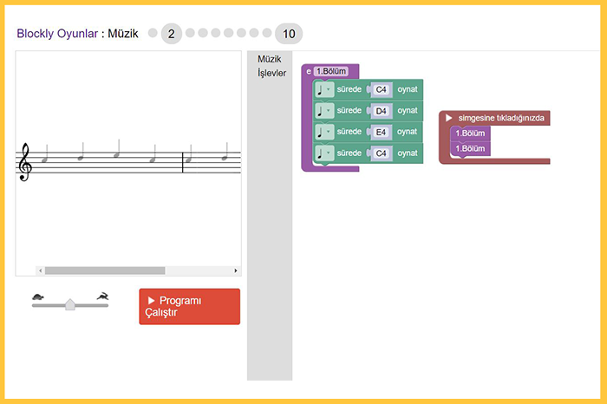Click the speed slider handle
This screenshot has height=404, width=607.
[70, 304]
